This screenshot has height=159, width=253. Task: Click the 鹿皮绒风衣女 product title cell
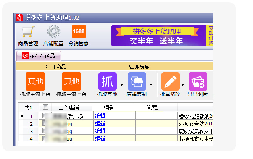(x=195, y=131)
